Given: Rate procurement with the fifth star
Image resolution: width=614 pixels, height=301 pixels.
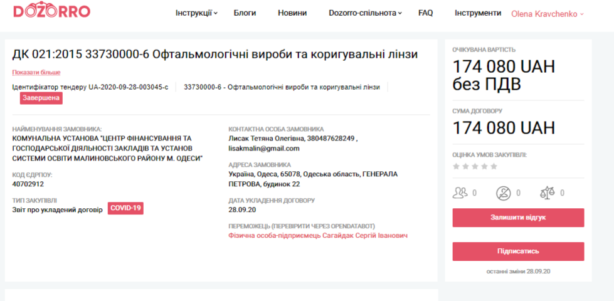Looking at the screenshot, I should pyautogui.click(x=494, y=166).
